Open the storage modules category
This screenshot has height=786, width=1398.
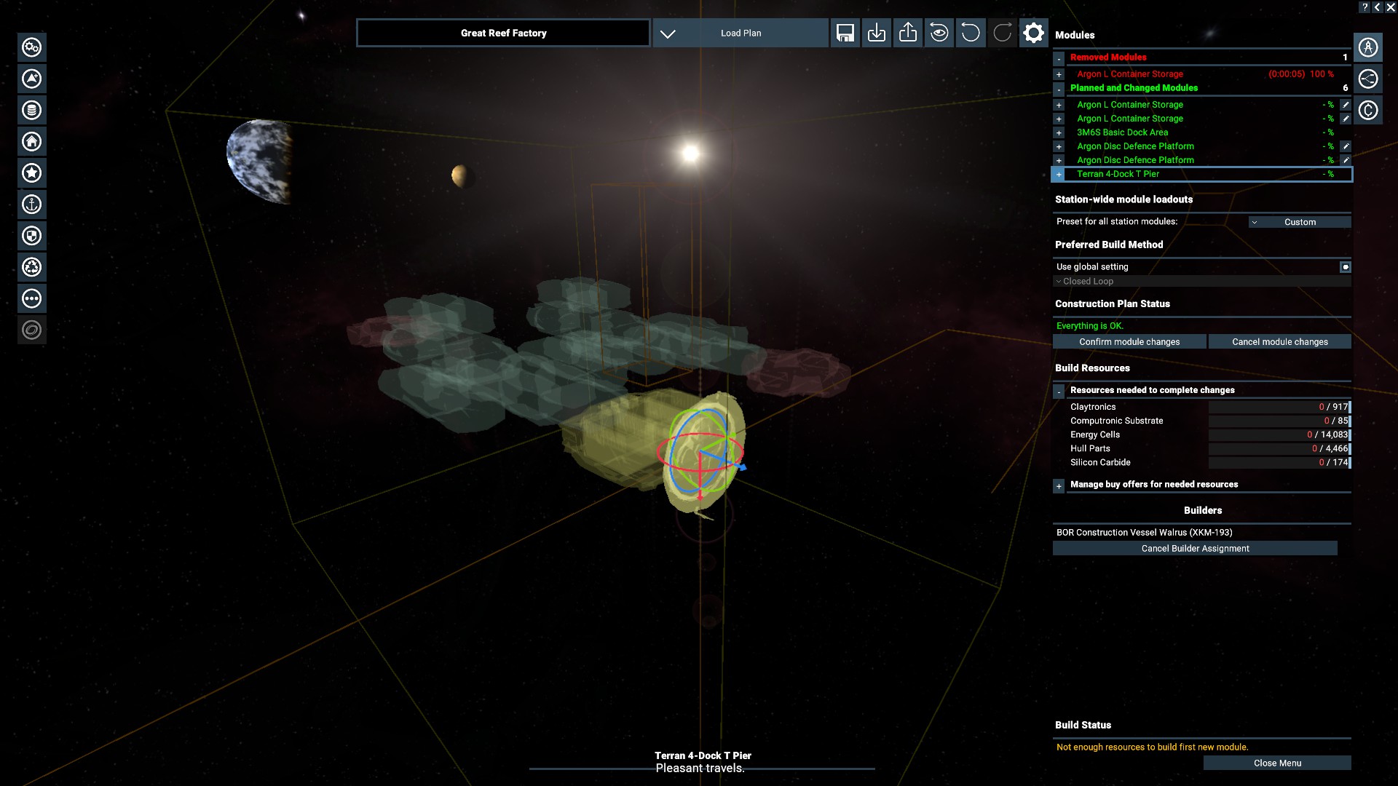tap(31, 110)
